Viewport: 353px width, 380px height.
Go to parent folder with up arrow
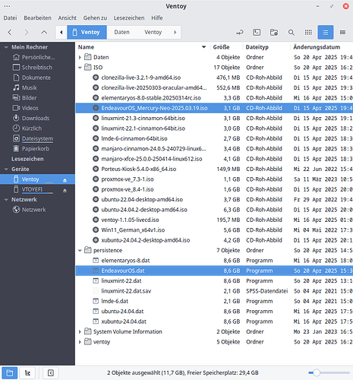tap(44, 32)
